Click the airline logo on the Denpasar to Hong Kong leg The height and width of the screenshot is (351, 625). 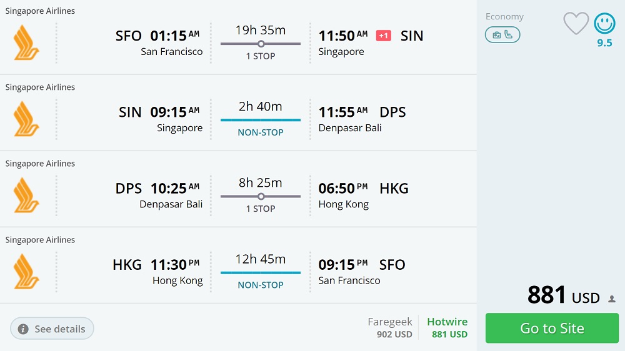pos(26,195)
